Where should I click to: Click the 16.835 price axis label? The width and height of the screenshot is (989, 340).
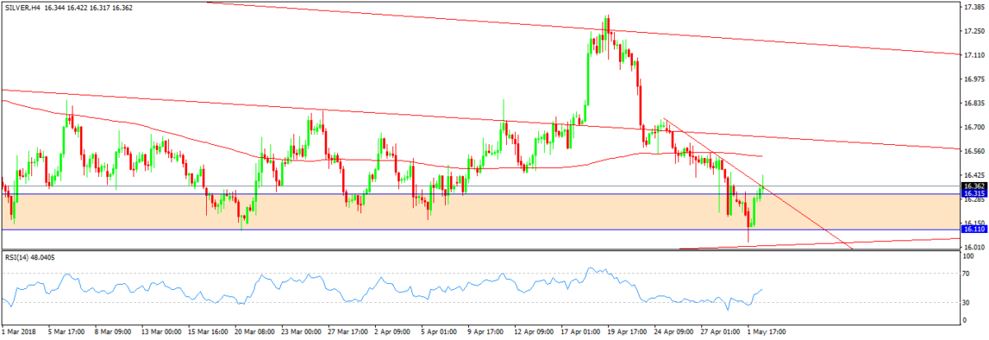pos(974,103)
